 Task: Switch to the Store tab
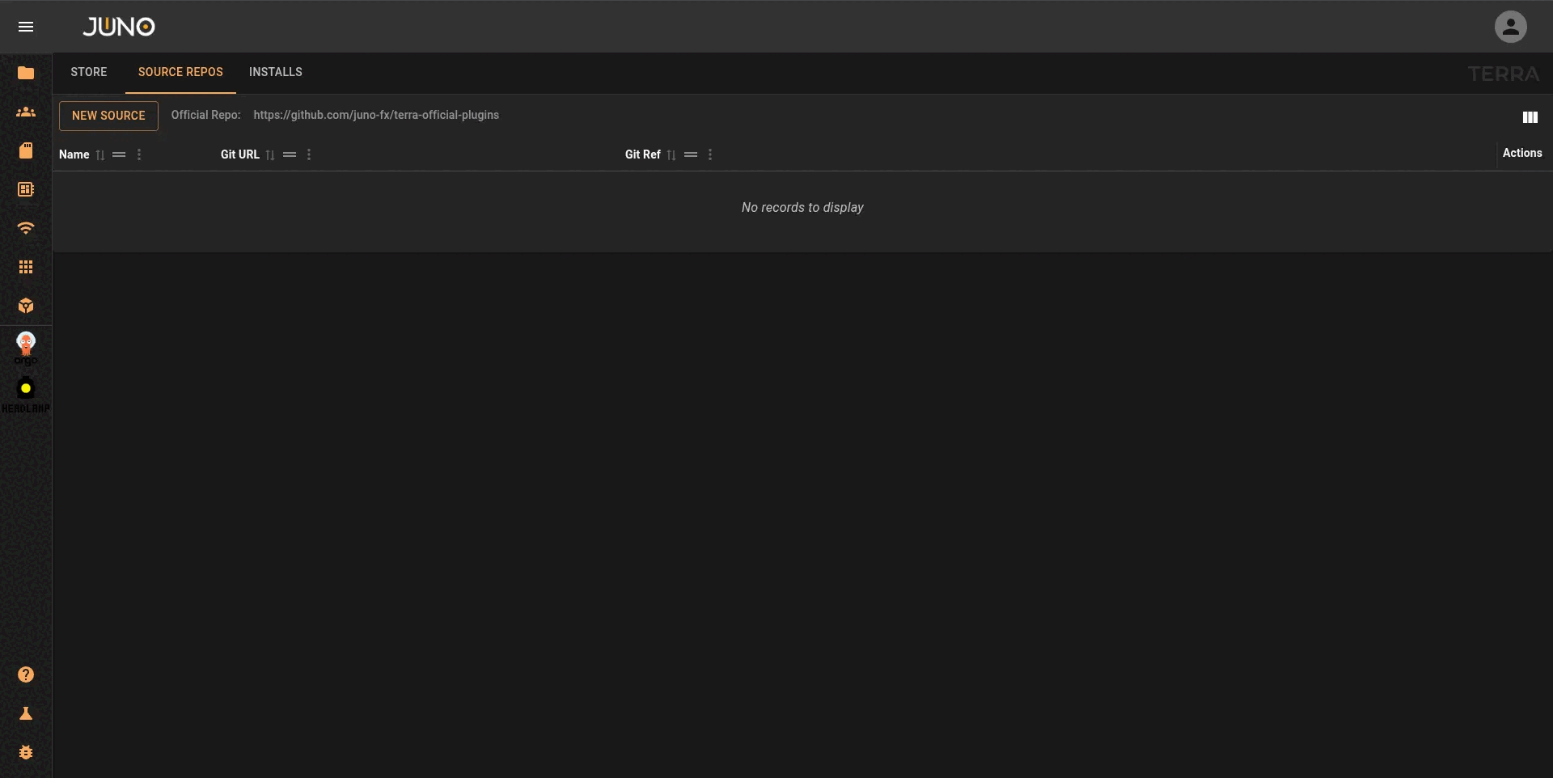tap(89, 72)
